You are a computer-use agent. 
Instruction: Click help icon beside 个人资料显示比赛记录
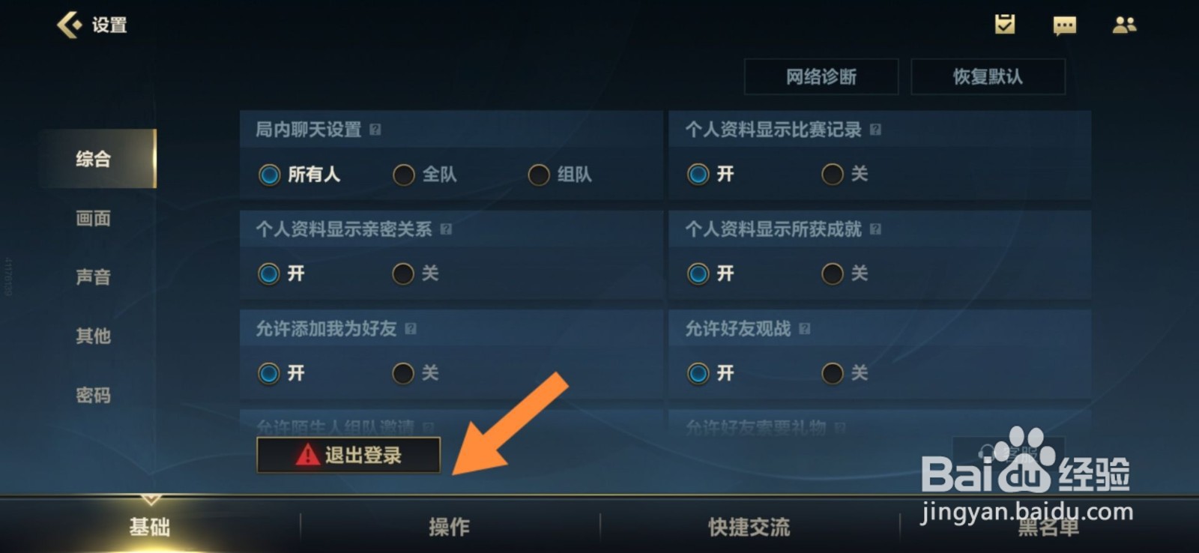(875, 130)
